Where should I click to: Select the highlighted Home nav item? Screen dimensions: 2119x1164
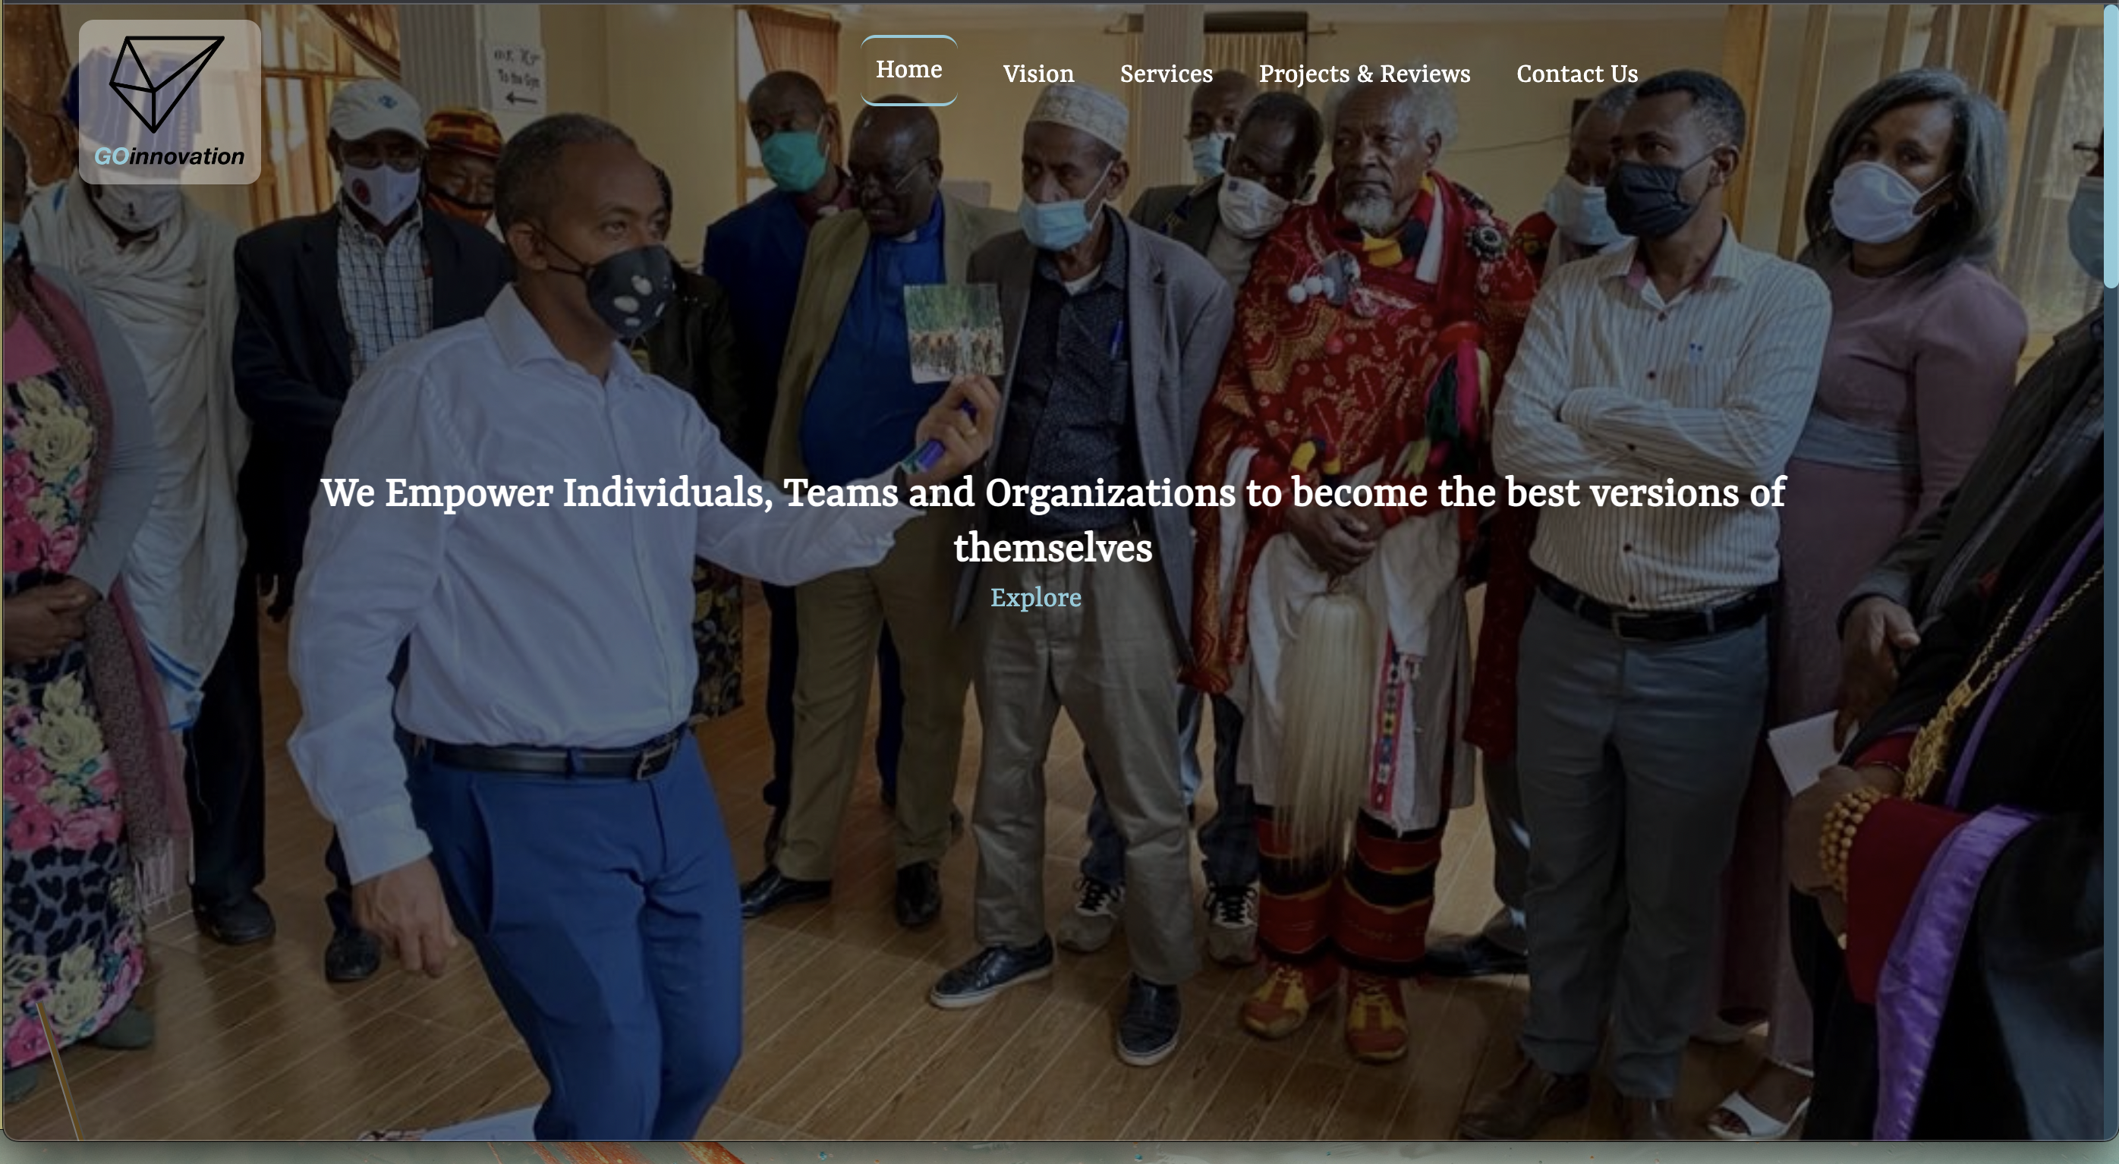(x=909, y=70)
